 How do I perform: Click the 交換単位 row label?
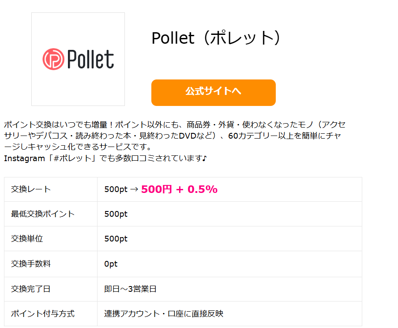27,239
